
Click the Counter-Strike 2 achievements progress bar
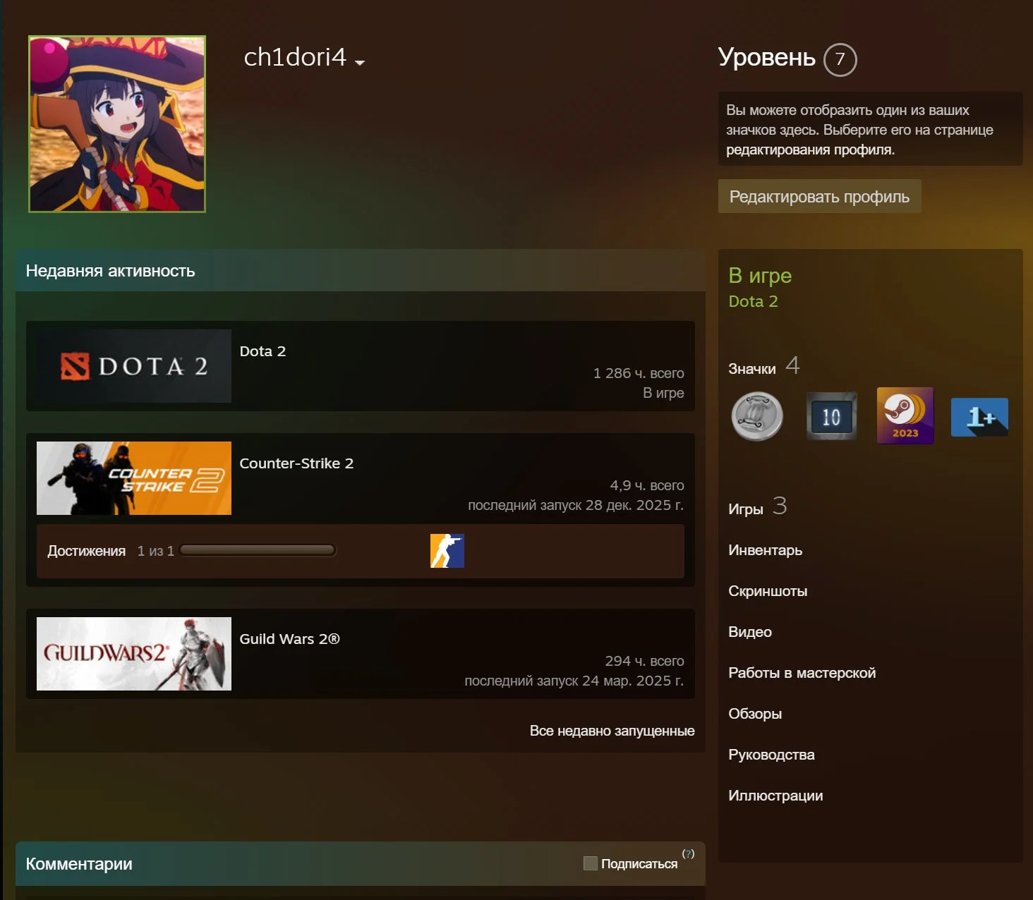pyautogui.click(x=258, y=550)
